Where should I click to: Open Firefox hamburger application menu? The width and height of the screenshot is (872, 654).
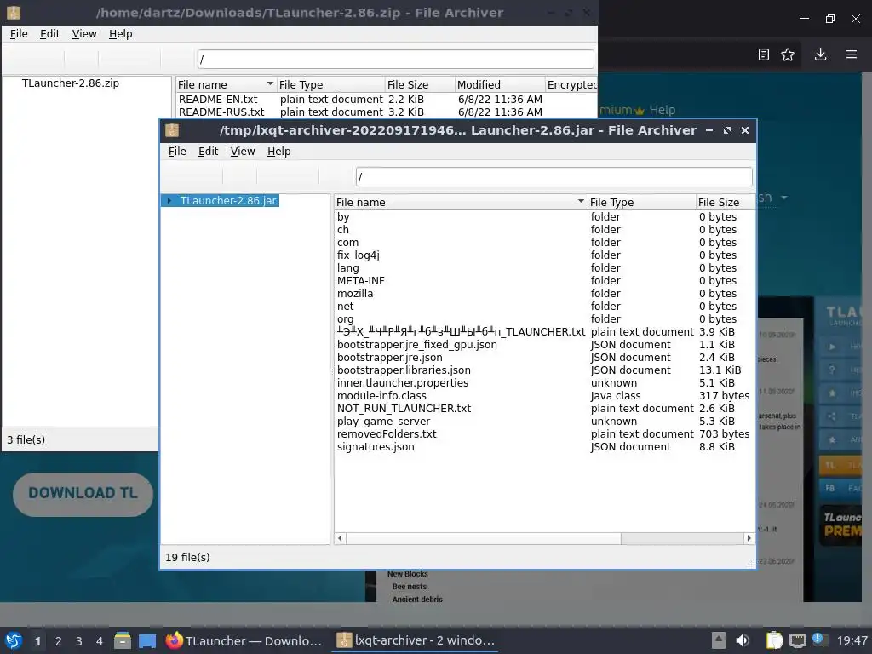tap(852, 54)
